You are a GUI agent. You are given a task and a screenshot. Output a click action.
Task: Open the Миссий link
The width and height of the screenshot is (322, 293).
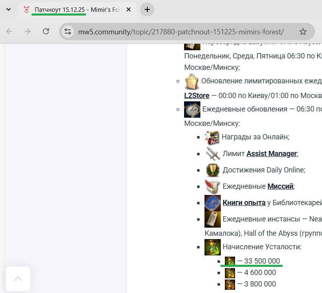[x=280, y=186]
